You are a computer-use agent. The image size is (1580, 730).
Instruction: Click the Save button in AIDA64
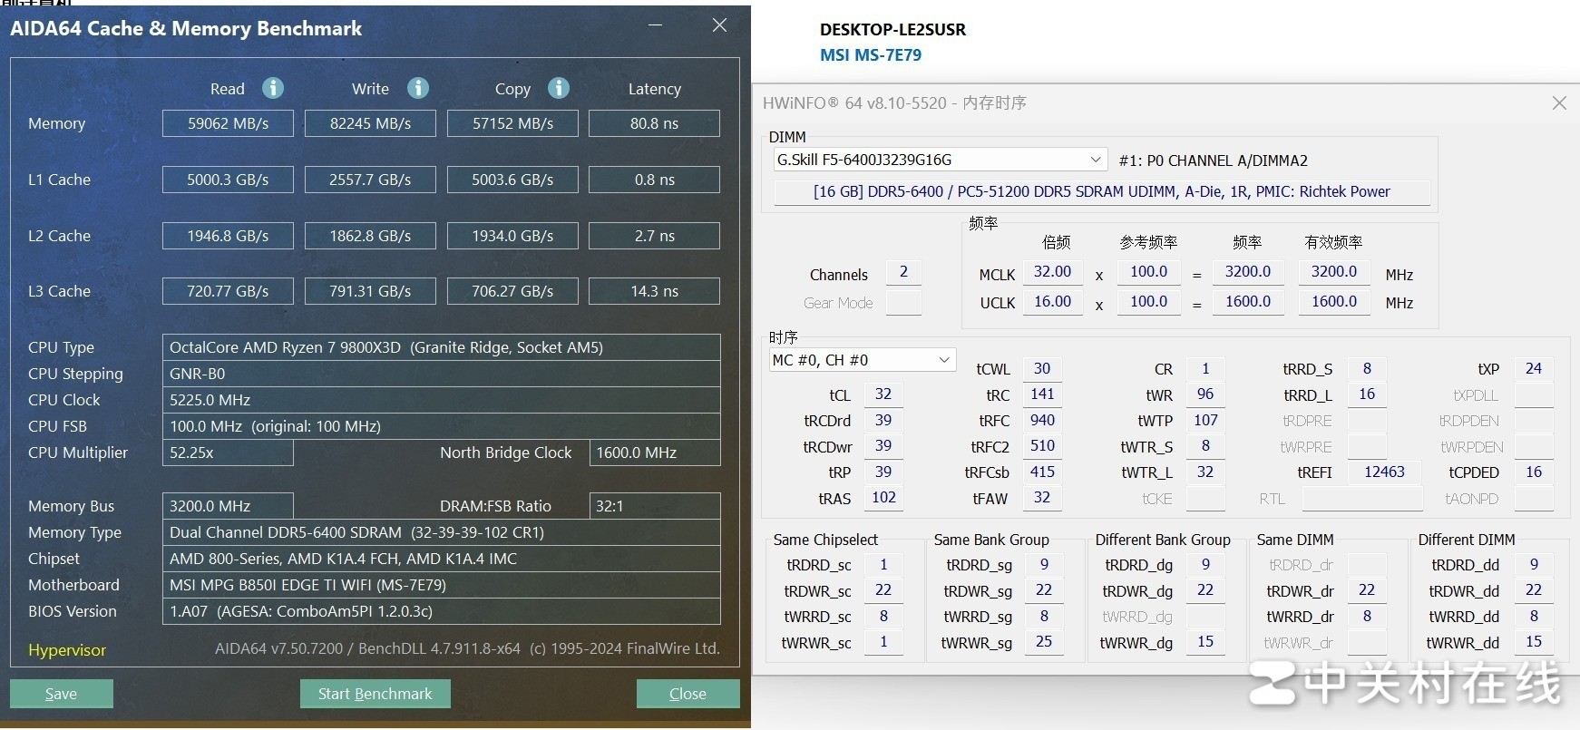(62, 694)
